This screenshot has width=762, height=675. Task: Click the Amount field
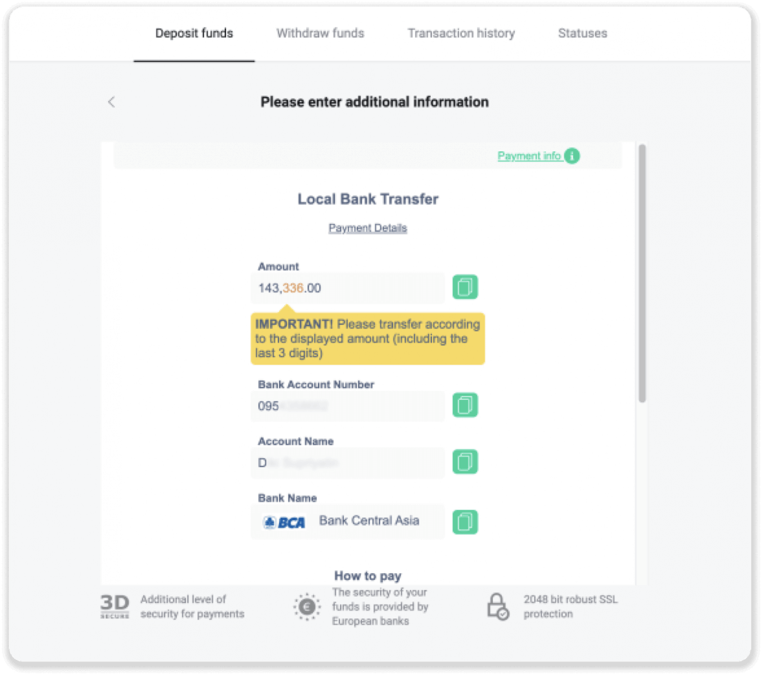348,288
